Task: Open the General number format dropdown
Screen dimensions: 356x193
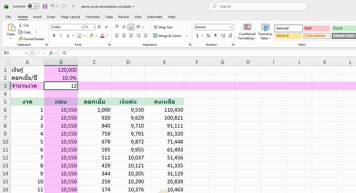Action: pyautogui.click(x=231, y=27)
